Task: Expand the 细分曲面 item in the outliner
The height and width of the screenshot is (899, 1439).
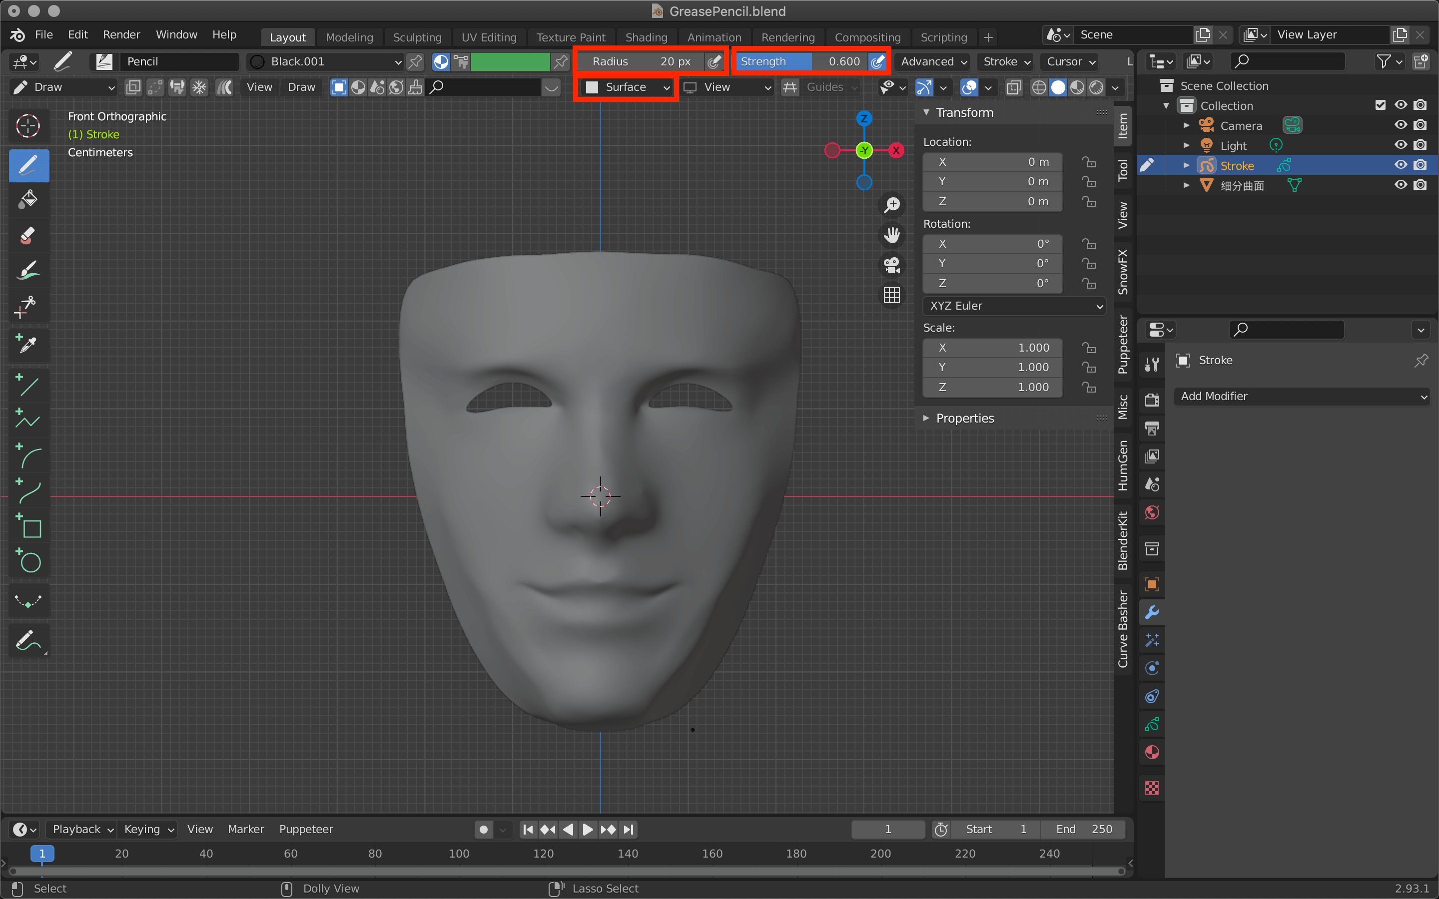Action: pos(1186,185)
